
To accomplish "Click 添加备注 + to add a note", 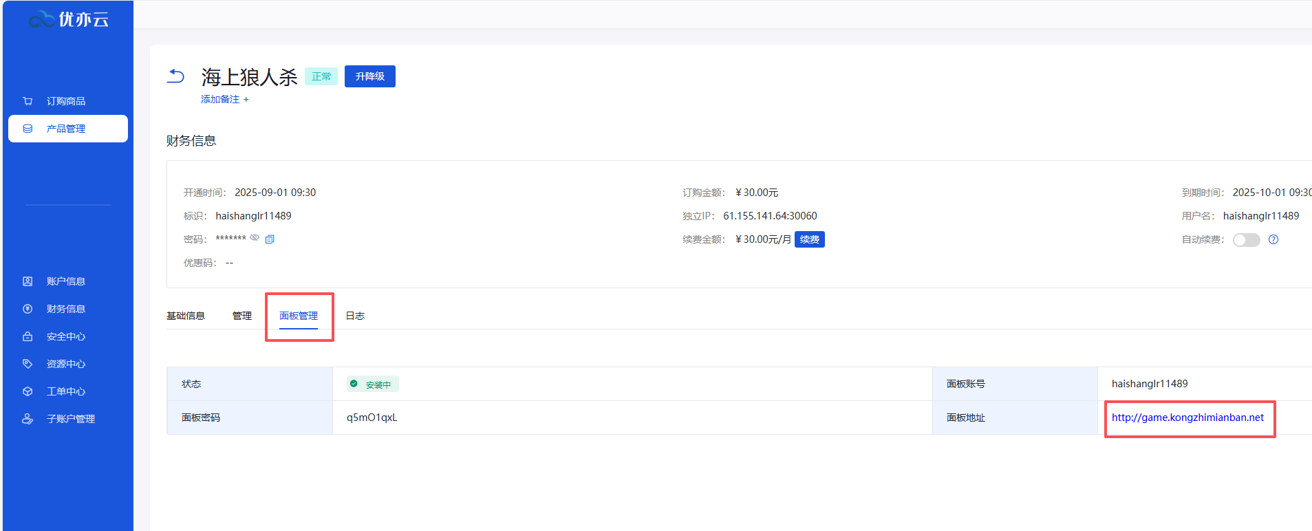I will [x=225, y=100].
